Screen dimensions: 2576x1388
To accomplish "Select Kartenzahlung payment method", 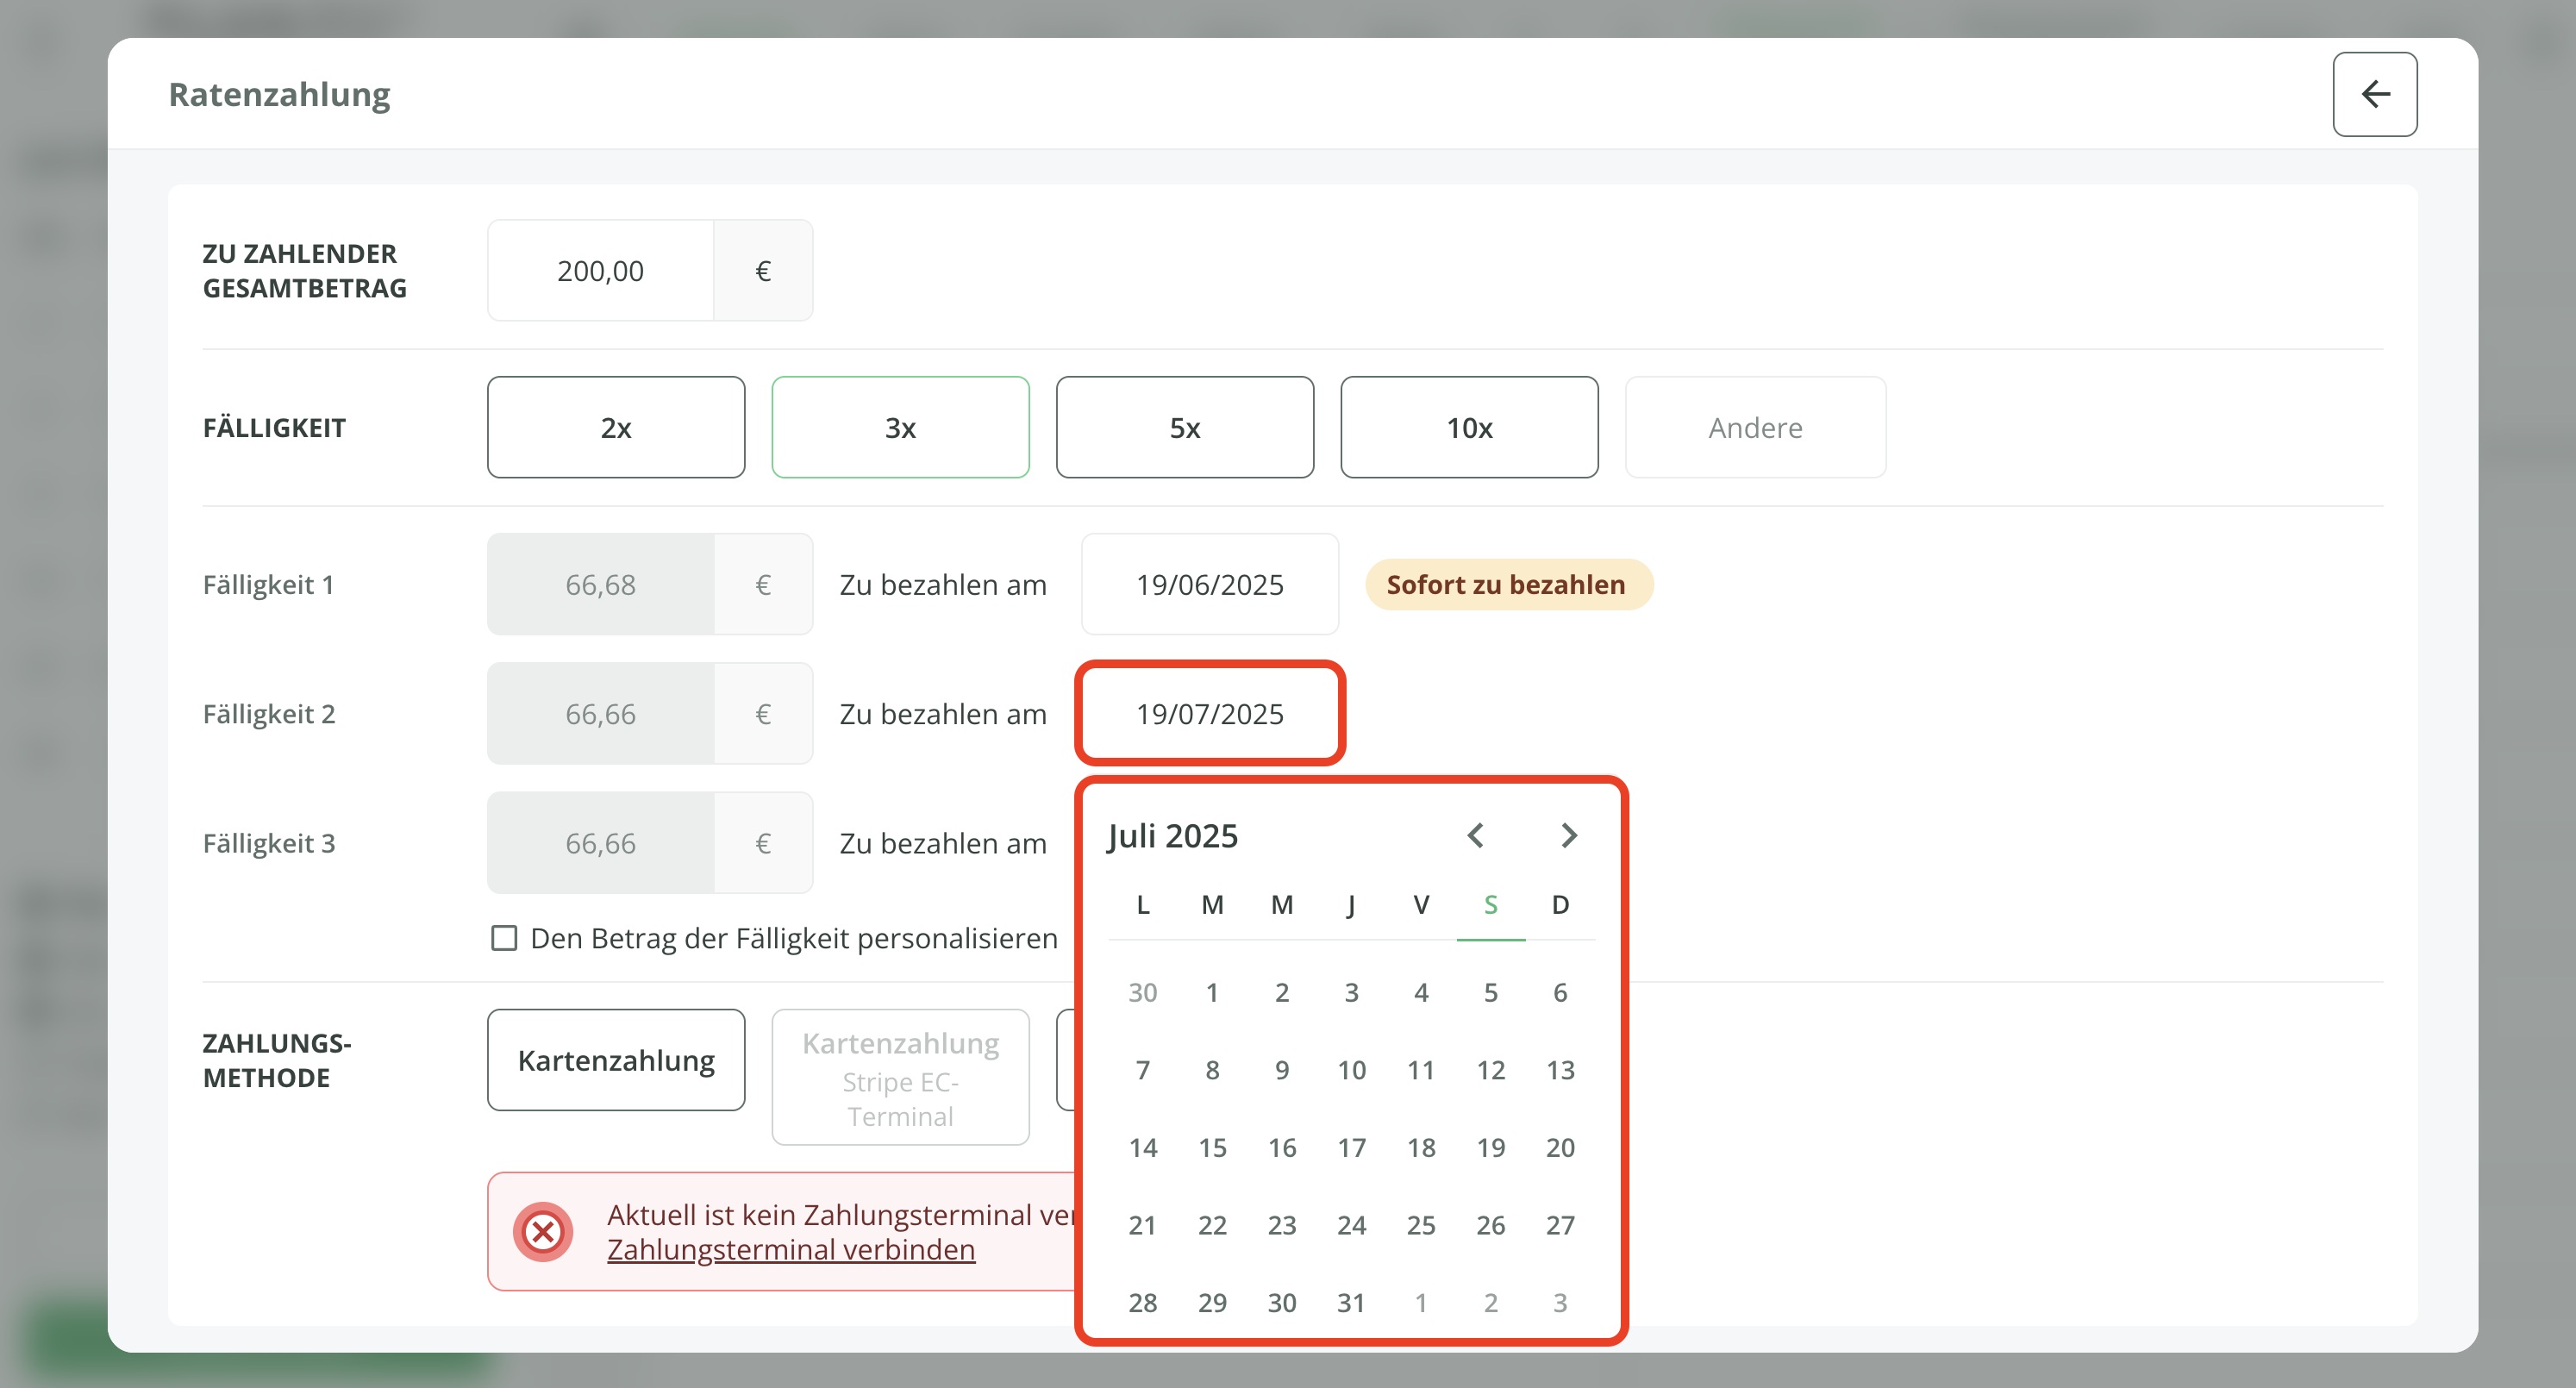I will [616, 1060].
